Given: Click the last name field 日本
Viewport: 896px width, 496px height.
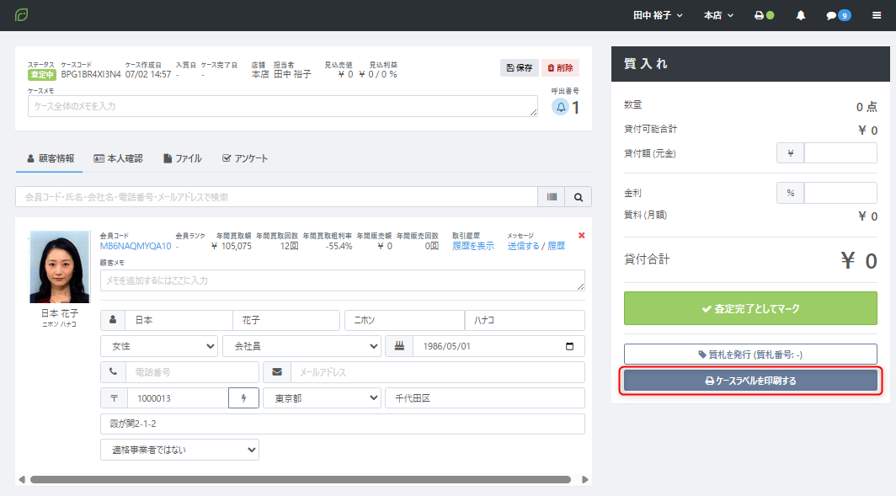Looking at the screenshot, I should [x=179, y=321].
